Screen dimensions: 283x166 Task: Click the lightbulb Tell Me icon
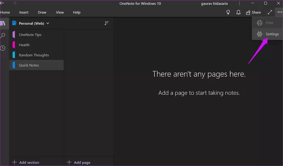(x=228, y=12)
